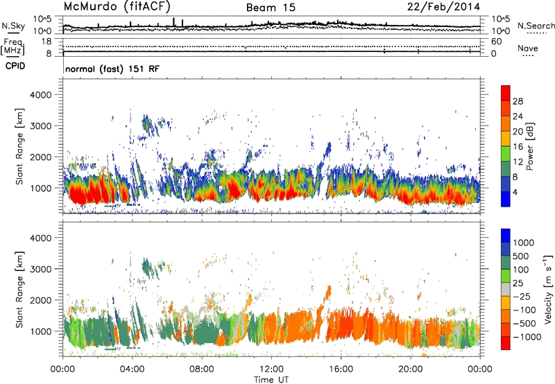
Task: Click the 'Beam 15' label
Action: pos(271,8)
